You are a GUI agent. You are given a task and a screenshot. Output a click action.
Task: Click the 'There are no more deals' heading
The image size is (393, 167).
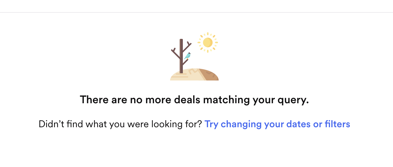[194, 100]
